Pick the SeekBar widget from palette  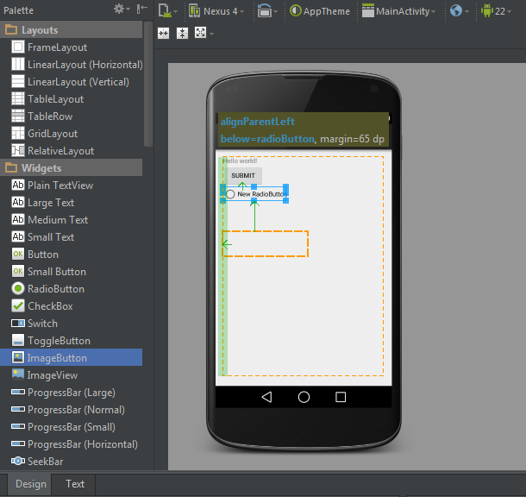click(43, 462)
